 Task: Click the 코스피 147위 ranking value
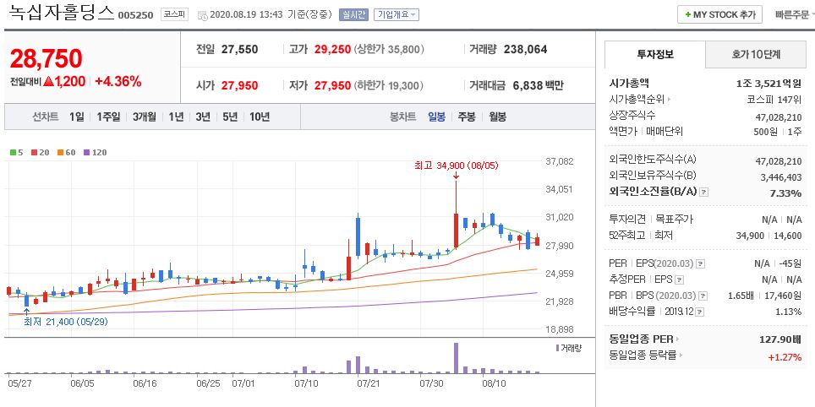tap(773, 100)
